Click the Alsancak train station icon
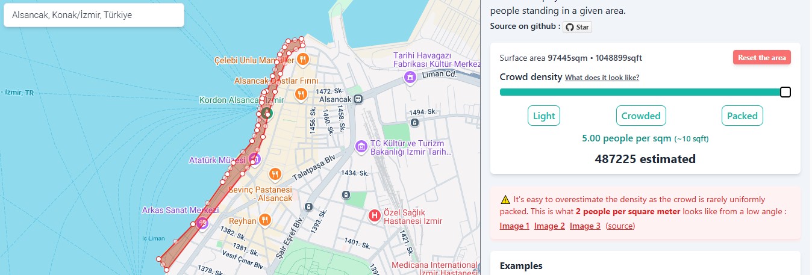The height and width of the screenshot is (275, 812). point(358,99)
